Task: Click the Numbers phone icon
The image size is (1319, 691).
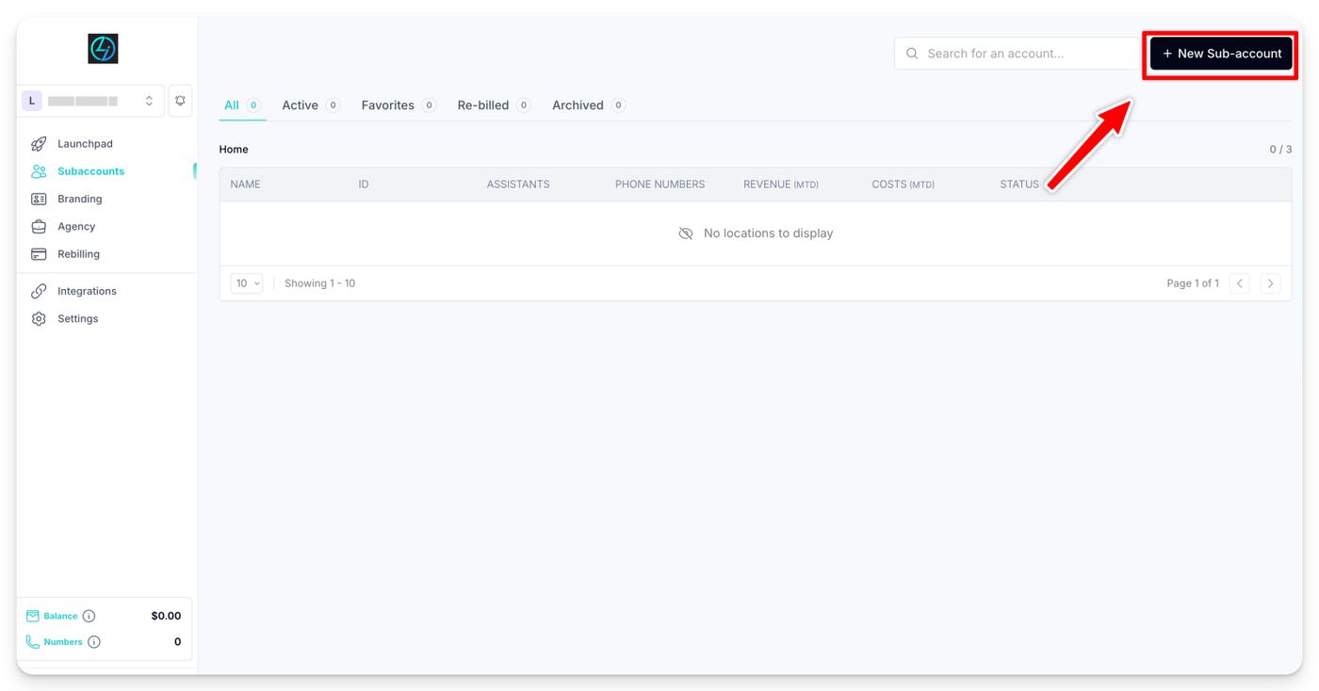Action: click(x=33, y=642)
